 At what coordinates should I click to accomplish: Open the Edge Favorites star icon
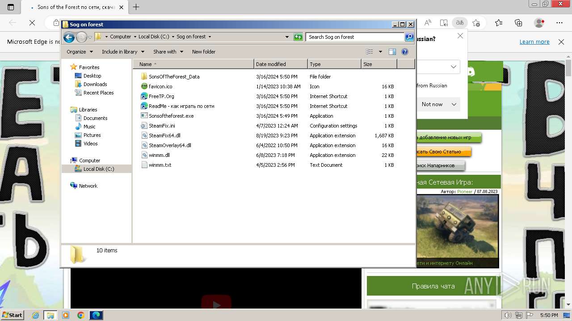[x=499, y=23]
